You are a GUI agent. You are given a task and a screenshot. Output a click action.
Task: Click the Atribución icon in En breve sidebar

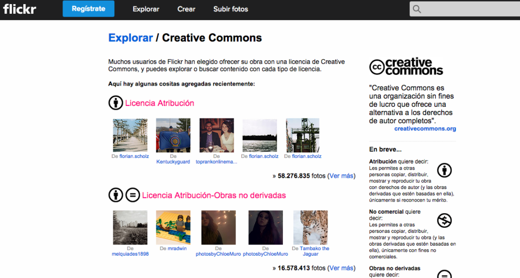point(444,171)
